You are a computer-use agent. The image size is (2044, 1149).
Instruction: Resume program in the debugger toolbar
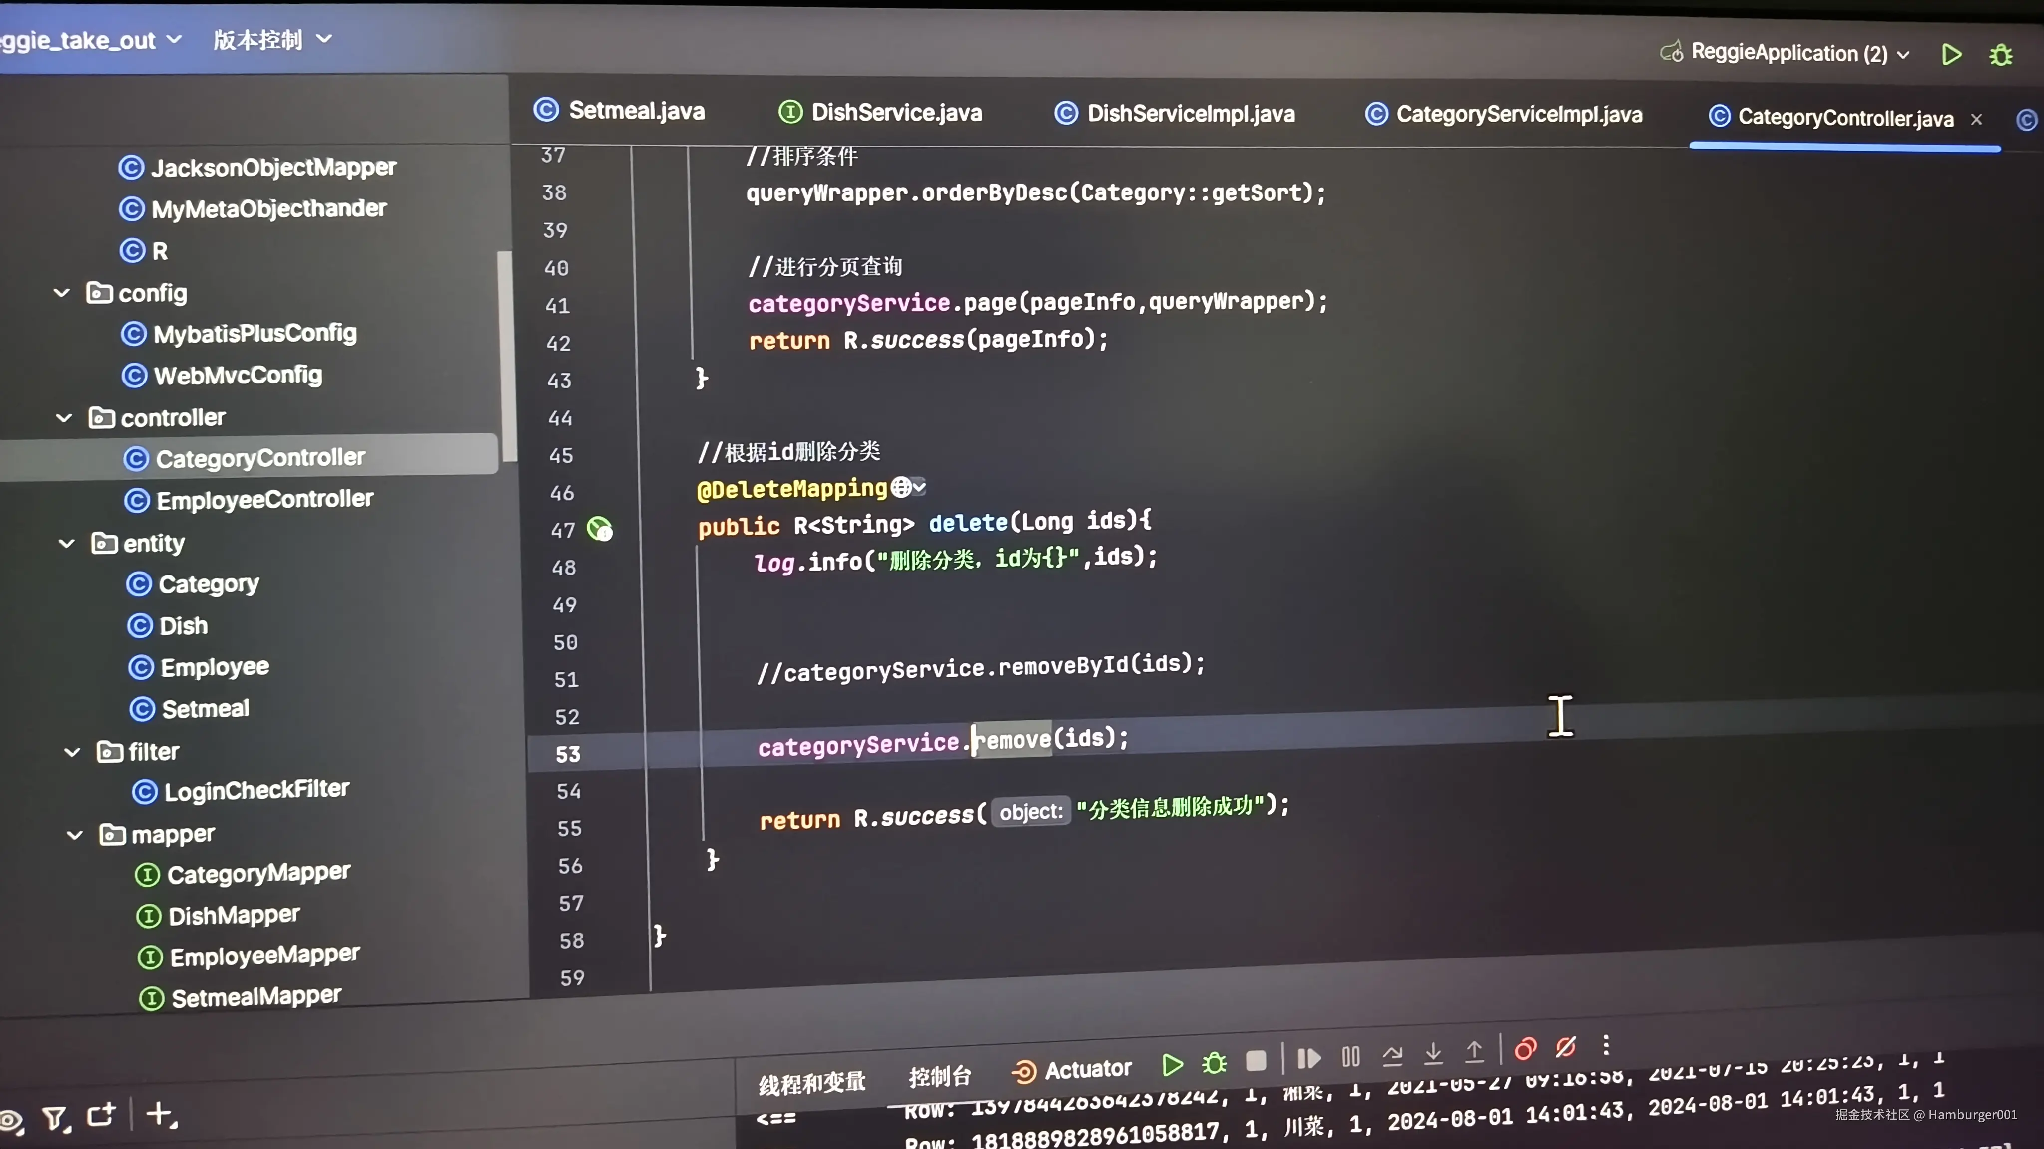1308,1058
